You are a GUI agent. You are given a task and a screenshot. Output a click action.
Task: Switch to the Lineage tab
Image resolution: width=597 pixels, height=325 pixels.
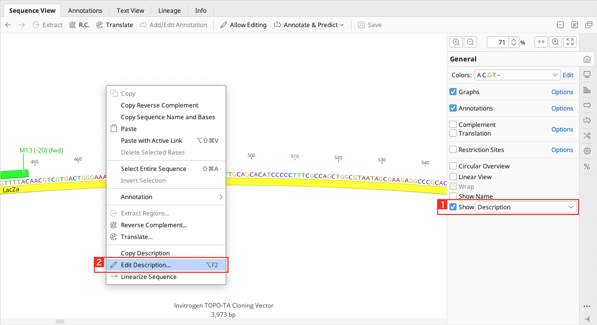click(x=169, y=10)
